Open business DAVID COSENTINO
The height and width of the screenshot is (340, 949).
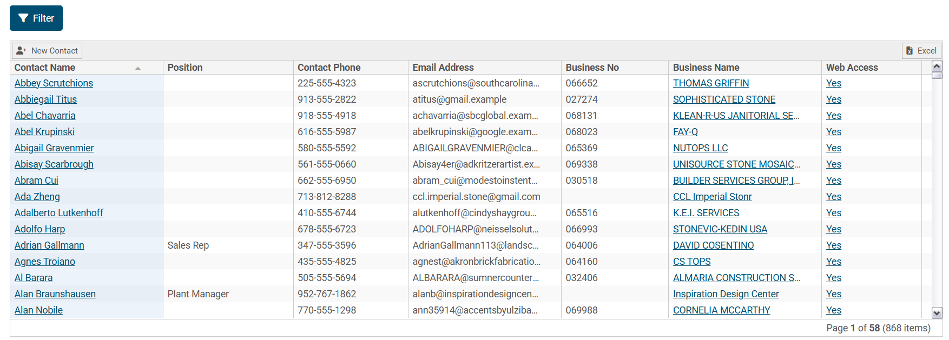click(713, 245)
